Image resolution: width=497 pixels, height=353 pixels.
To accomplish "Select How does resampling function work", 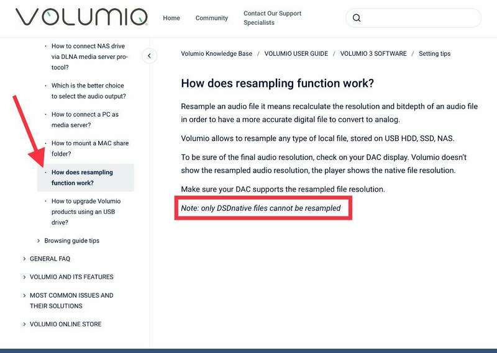I will (82, 177).
